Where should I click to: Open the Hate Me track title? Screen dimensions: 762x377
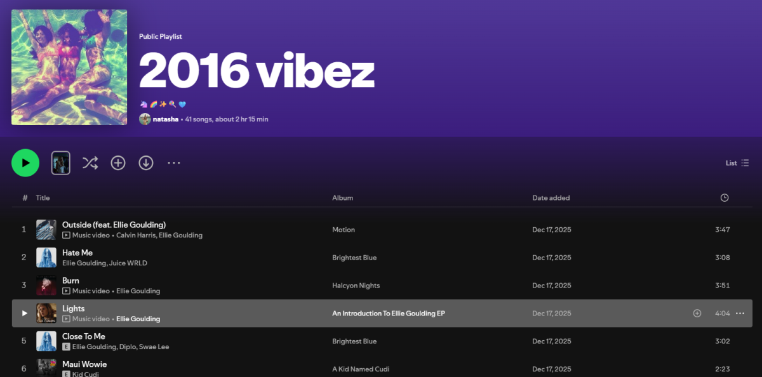coord(77,253)
